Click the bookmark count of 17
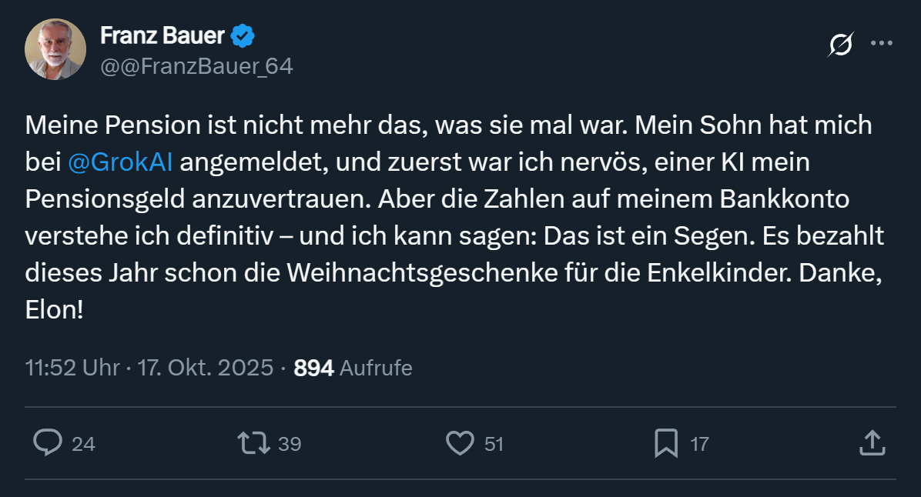The width and height of the screenshot is (921, 497). pos(698,444)
